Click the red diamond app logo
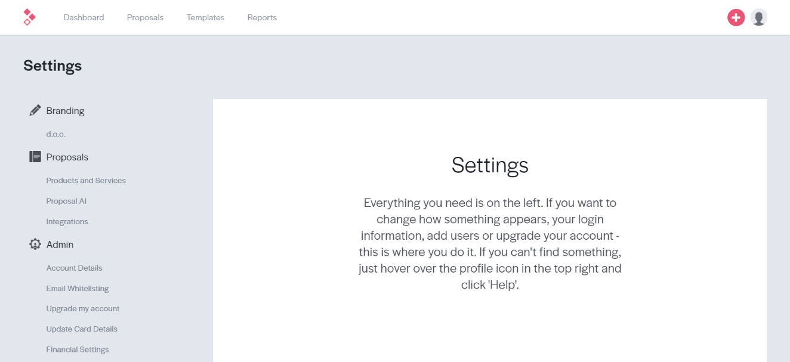This screenshot has width=790, height=362. tap(29, 17)
